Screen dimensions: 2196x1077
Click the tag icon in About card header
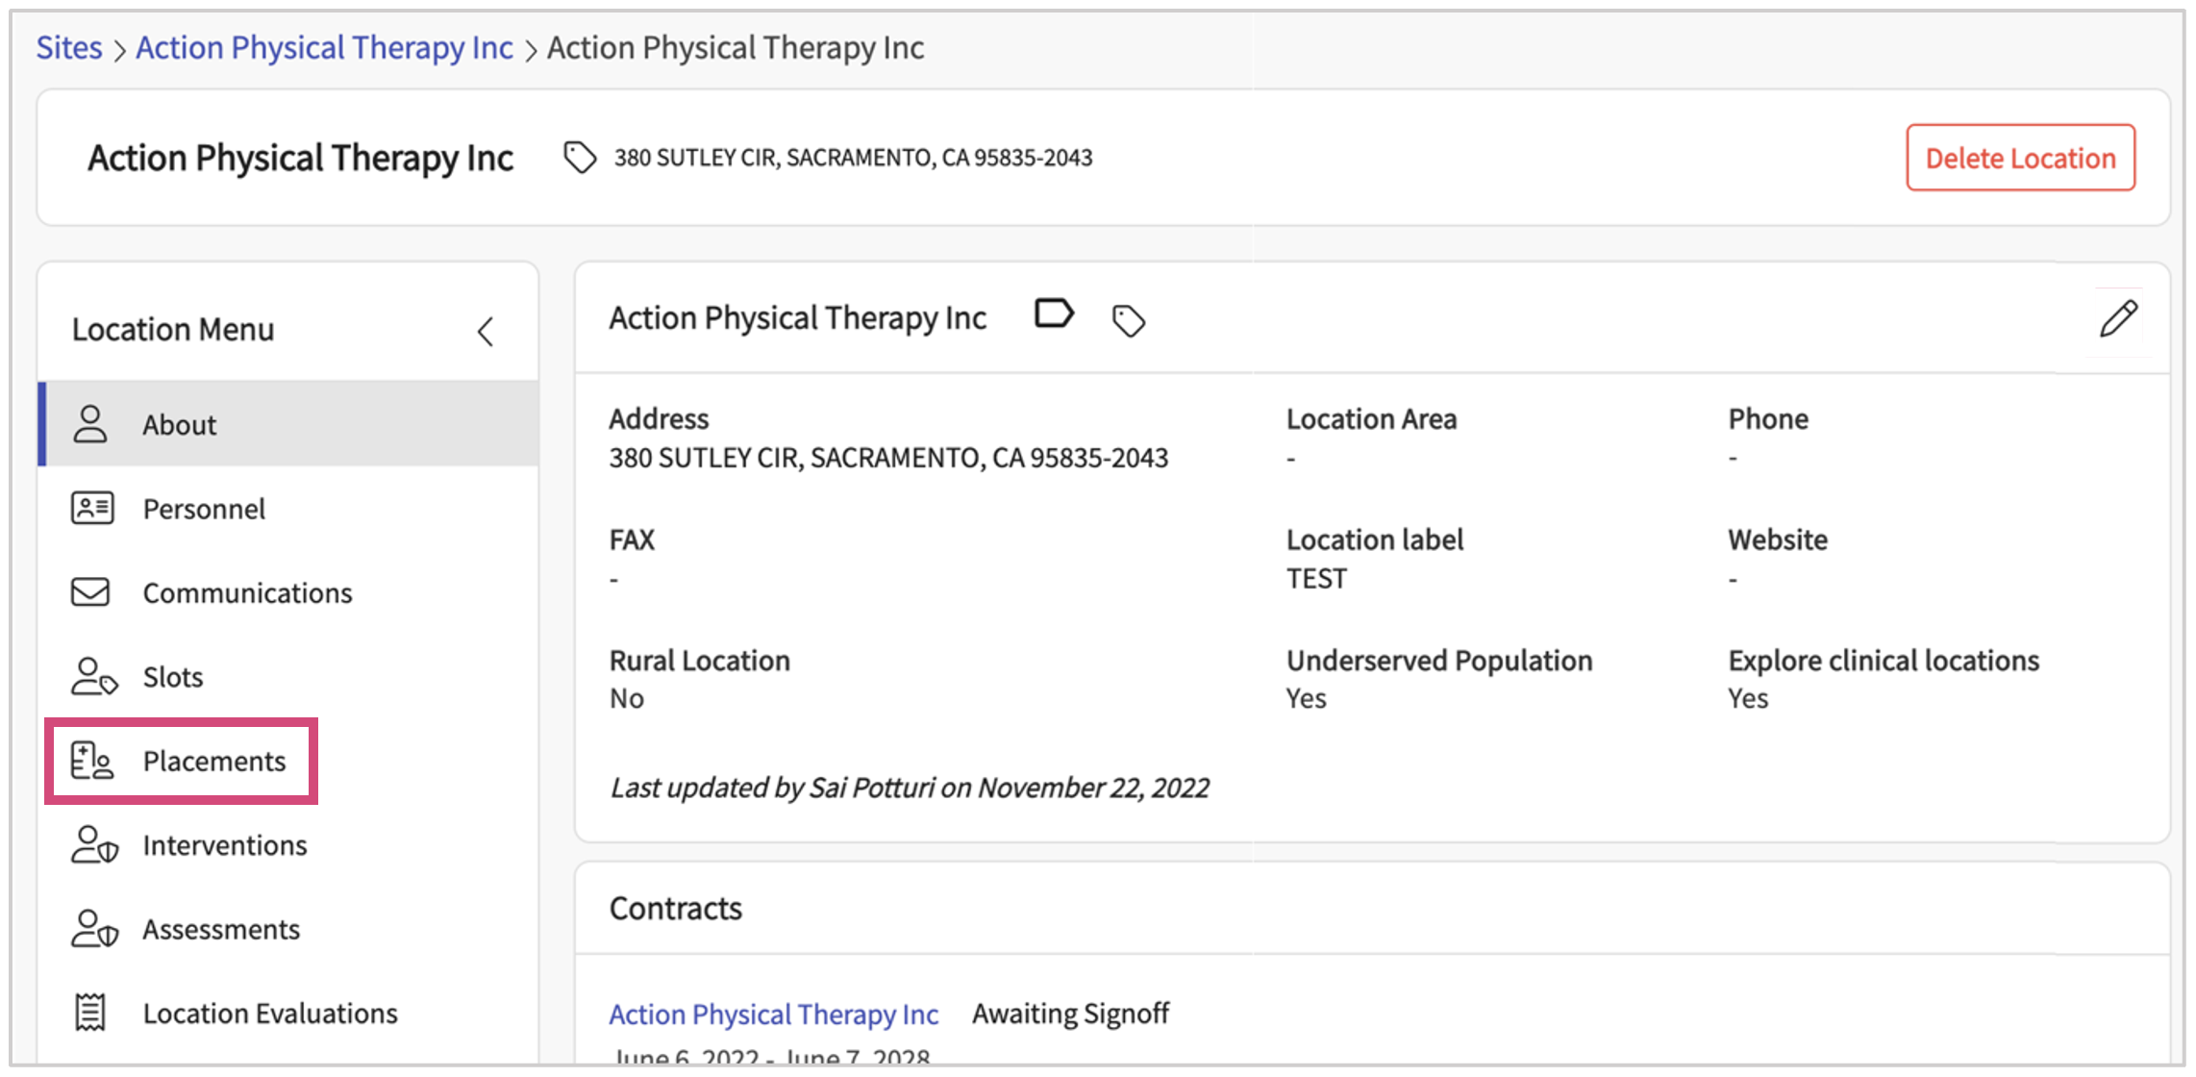(1128, 320)
